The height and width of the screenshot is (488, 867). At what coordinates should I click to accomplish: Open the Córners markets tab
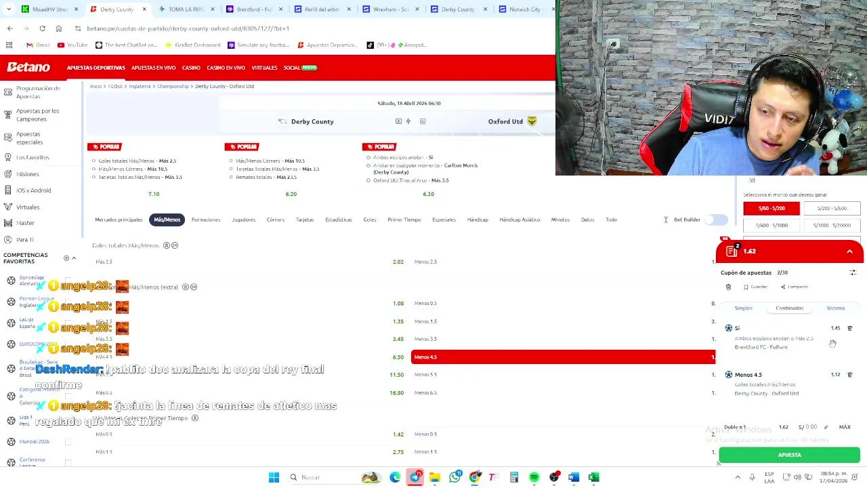[x=275, y=220]
